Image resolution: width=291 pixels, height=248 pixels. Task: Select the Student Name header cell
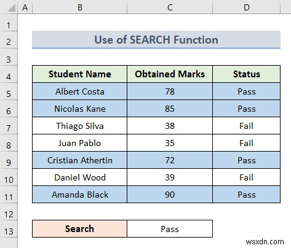coord(79,74)
